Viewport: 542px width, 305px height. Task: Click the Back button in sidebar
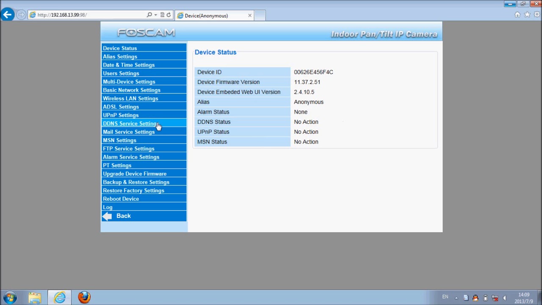(123, 216)
